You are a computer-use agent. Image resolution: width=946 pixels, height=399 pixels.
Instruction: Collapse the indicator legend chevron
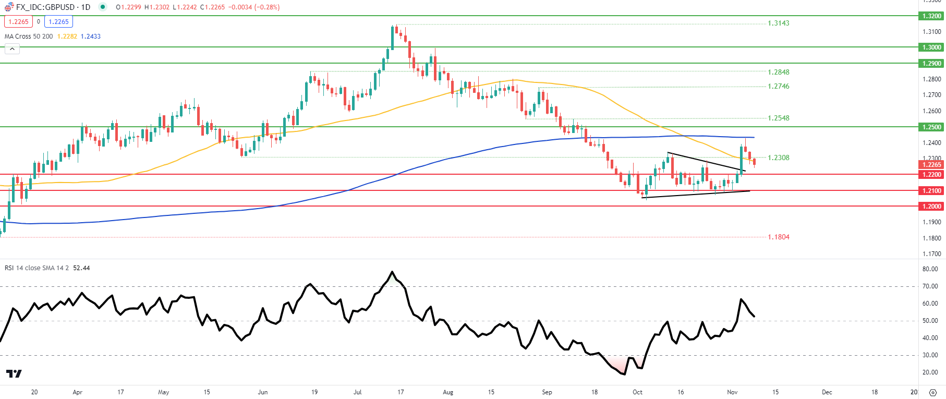coord(12,49)
